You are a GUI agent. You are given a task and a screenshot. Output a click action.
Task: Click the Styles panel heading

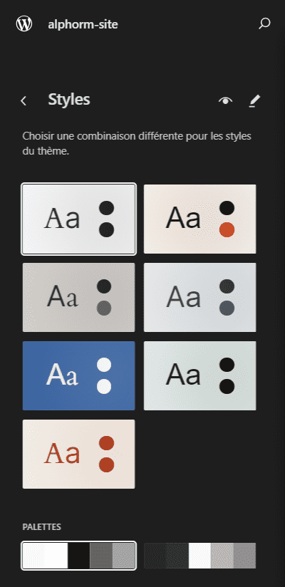pos(69,100)
